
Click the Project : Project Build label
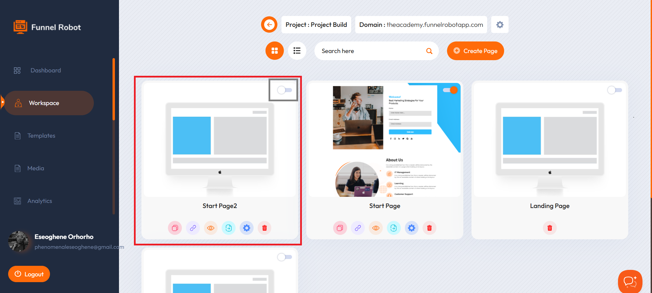click(x=316, y=24)
